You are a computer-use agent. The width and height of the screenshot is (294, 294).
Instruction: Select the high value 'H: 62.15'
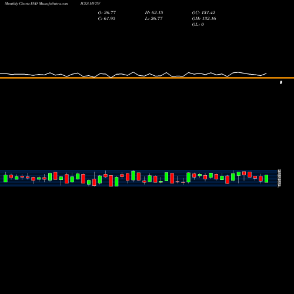154,12
